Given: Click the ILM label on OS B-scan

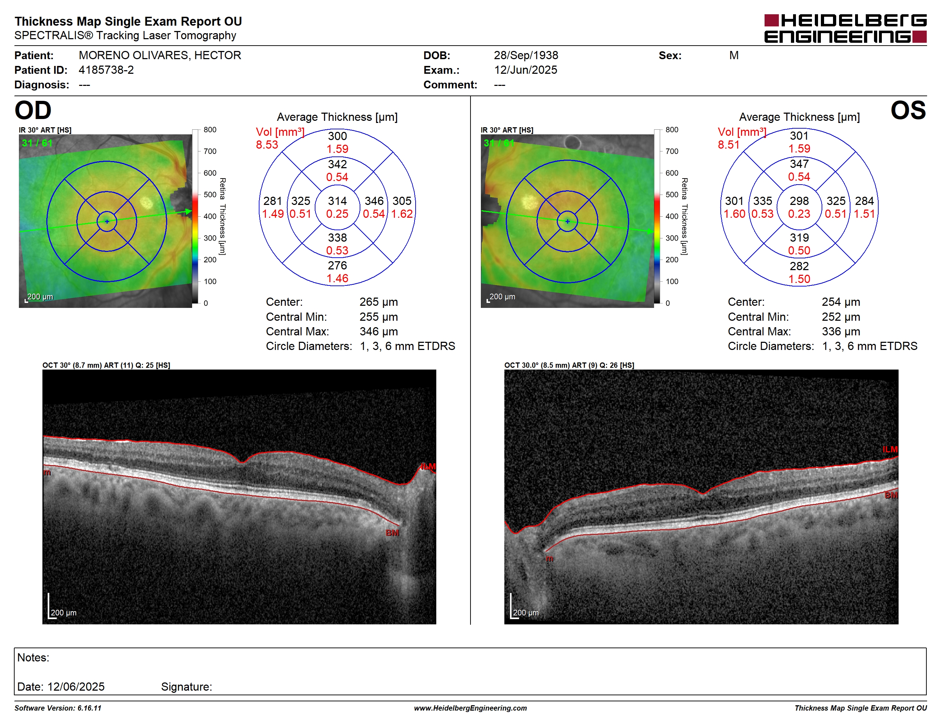Looking at the screenshot, I should [890, 449].
